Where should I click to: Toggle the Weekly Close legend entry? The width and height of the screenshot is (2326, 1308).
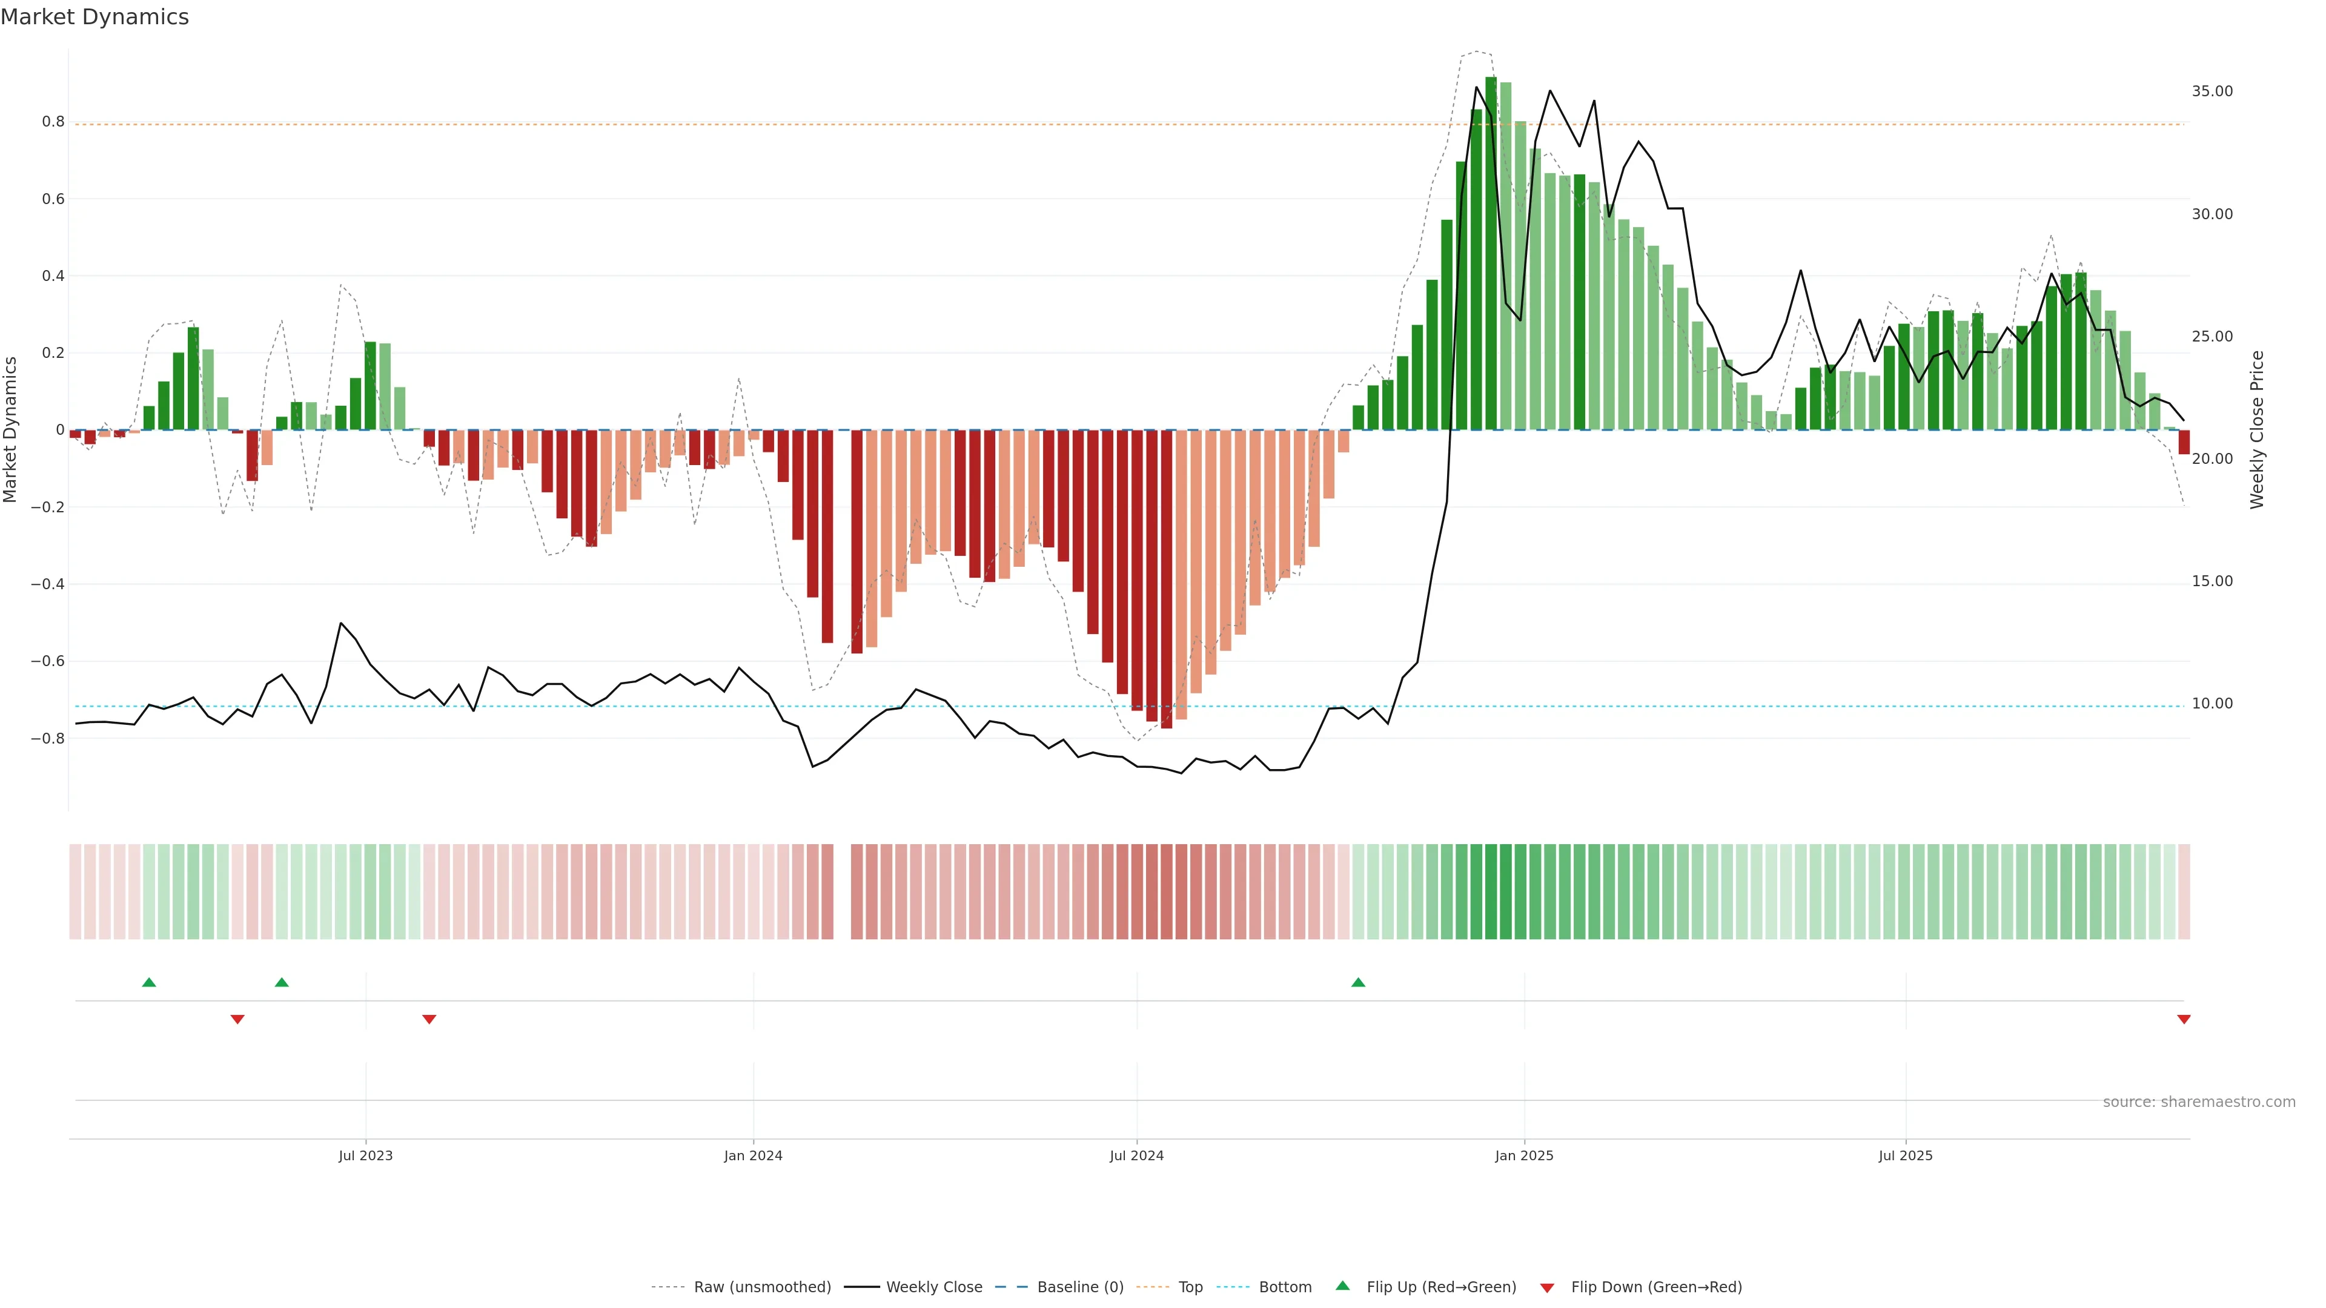pos(933,1286)
